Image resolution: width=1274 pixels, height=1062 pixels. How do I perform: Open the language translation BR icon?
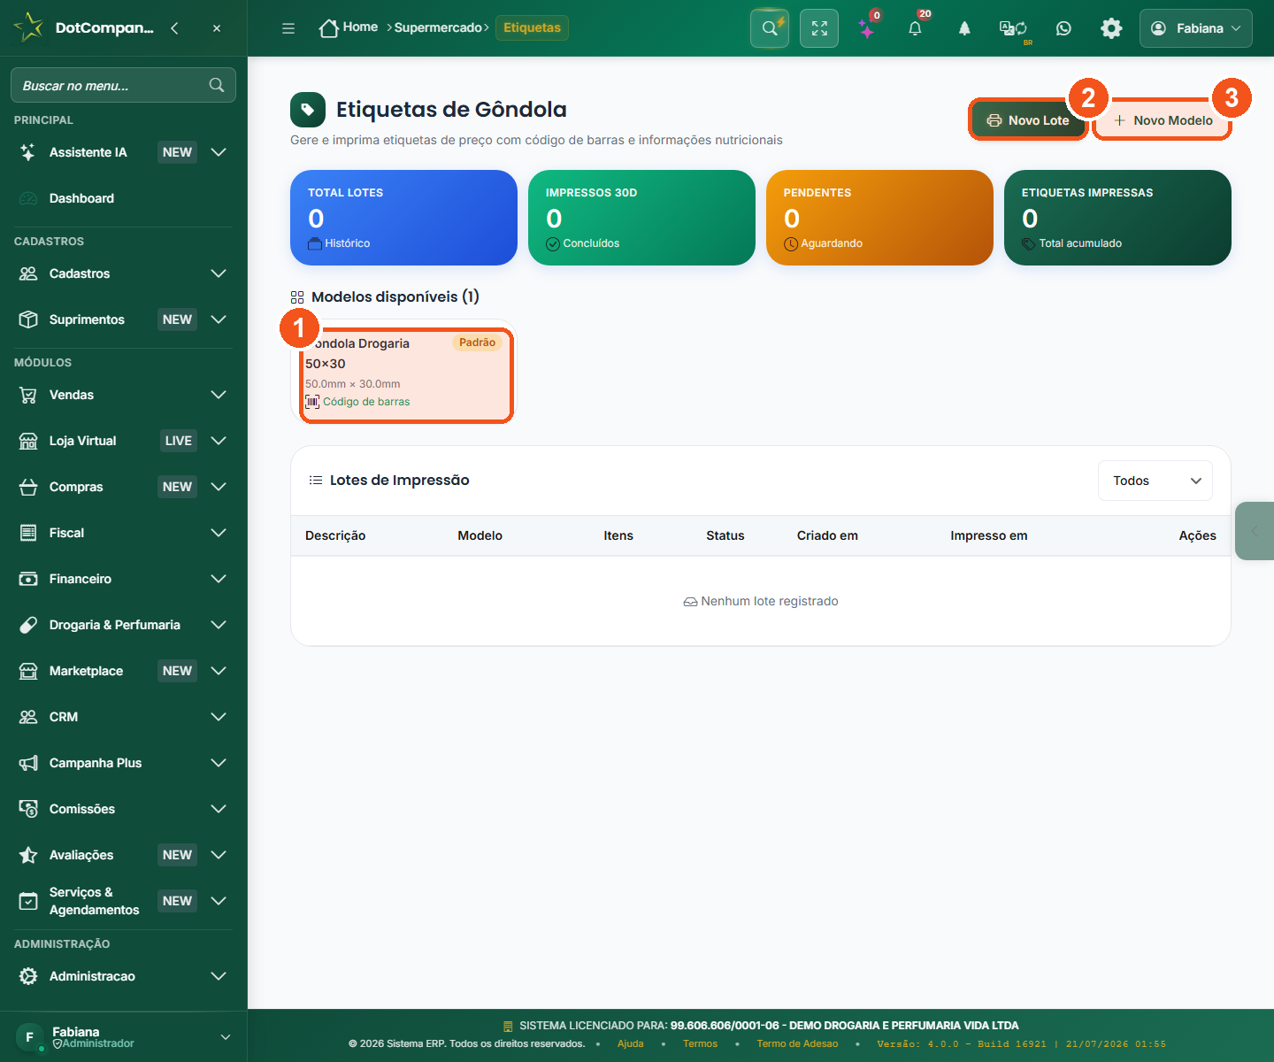tap(1014, 28)
